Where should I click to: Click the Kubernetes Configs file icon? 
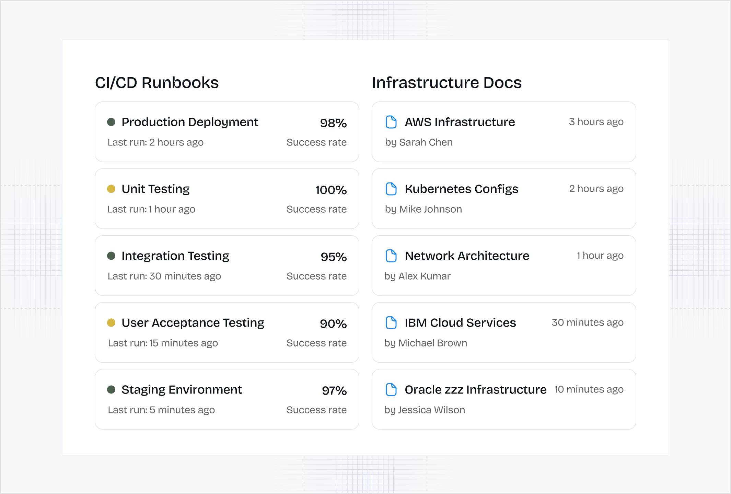(x=391, y=189)
